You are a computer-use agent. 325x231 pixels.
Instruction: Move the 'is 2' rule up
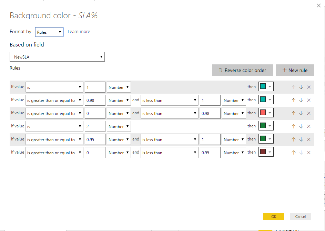pyautogui.click(x=294, y=126)
